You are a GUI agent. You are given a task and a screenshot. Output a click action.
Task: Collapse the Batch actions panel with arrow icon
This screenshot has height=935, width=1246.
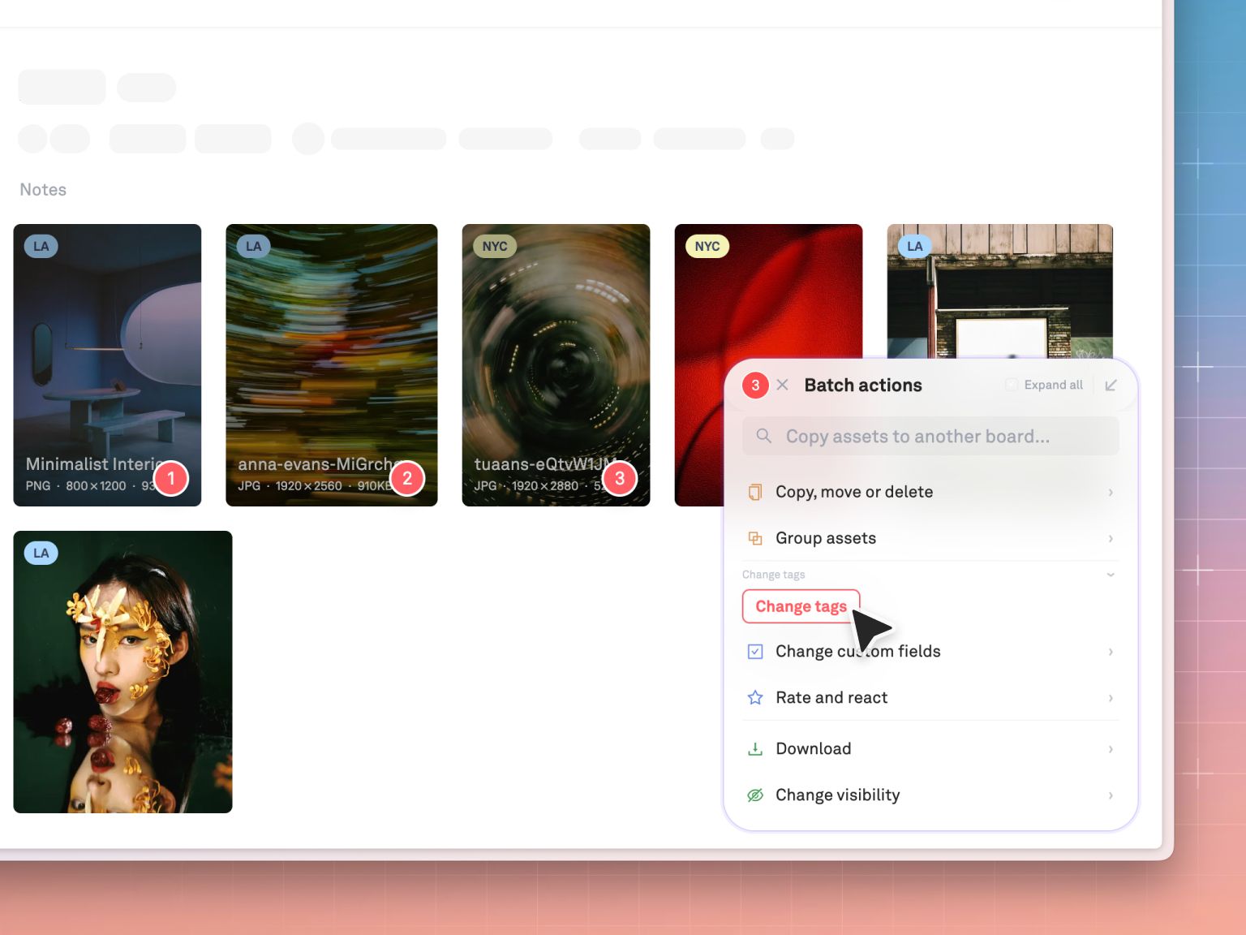[x=1111, y=386]
